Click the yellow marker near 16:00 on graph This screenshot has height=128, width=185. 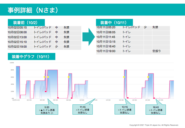coord(124,77)
